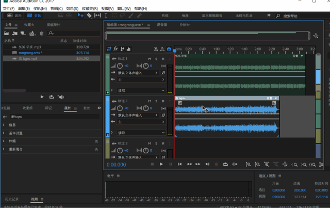Open the Multitrack menu

tap(40, 9)
